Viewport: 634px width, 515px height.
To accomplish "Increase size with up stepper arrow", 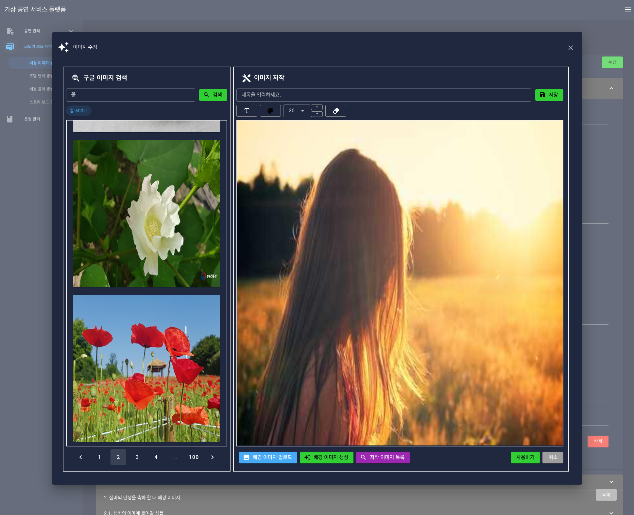I will (317, 107).
